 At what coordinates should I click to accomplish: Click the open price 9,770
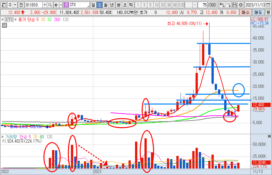pyautogui.click(x=192, y=12)
